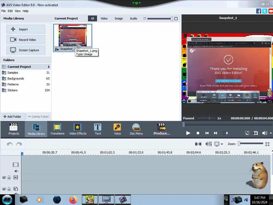The image size is (273, 205).
Task: Select the Backgrounds folder
Action: tap(26, 79)
